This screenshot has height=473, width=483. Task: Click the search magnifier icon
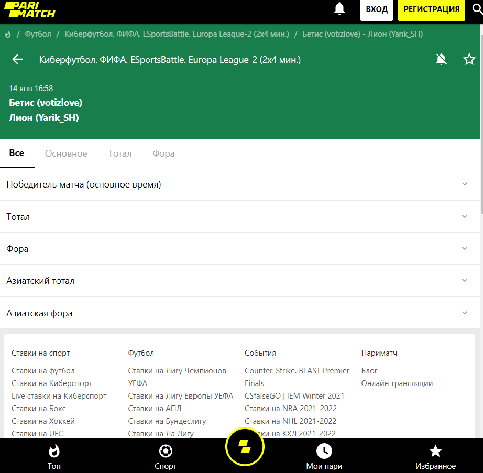(x=477, y=9)
